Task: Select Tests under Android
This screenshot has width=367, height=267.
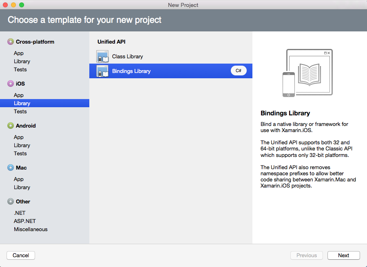Action: (x=20, y=154)
